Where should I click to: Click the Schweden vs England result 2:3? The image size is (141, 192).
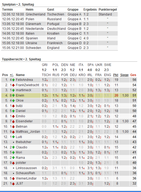point(86,48)
